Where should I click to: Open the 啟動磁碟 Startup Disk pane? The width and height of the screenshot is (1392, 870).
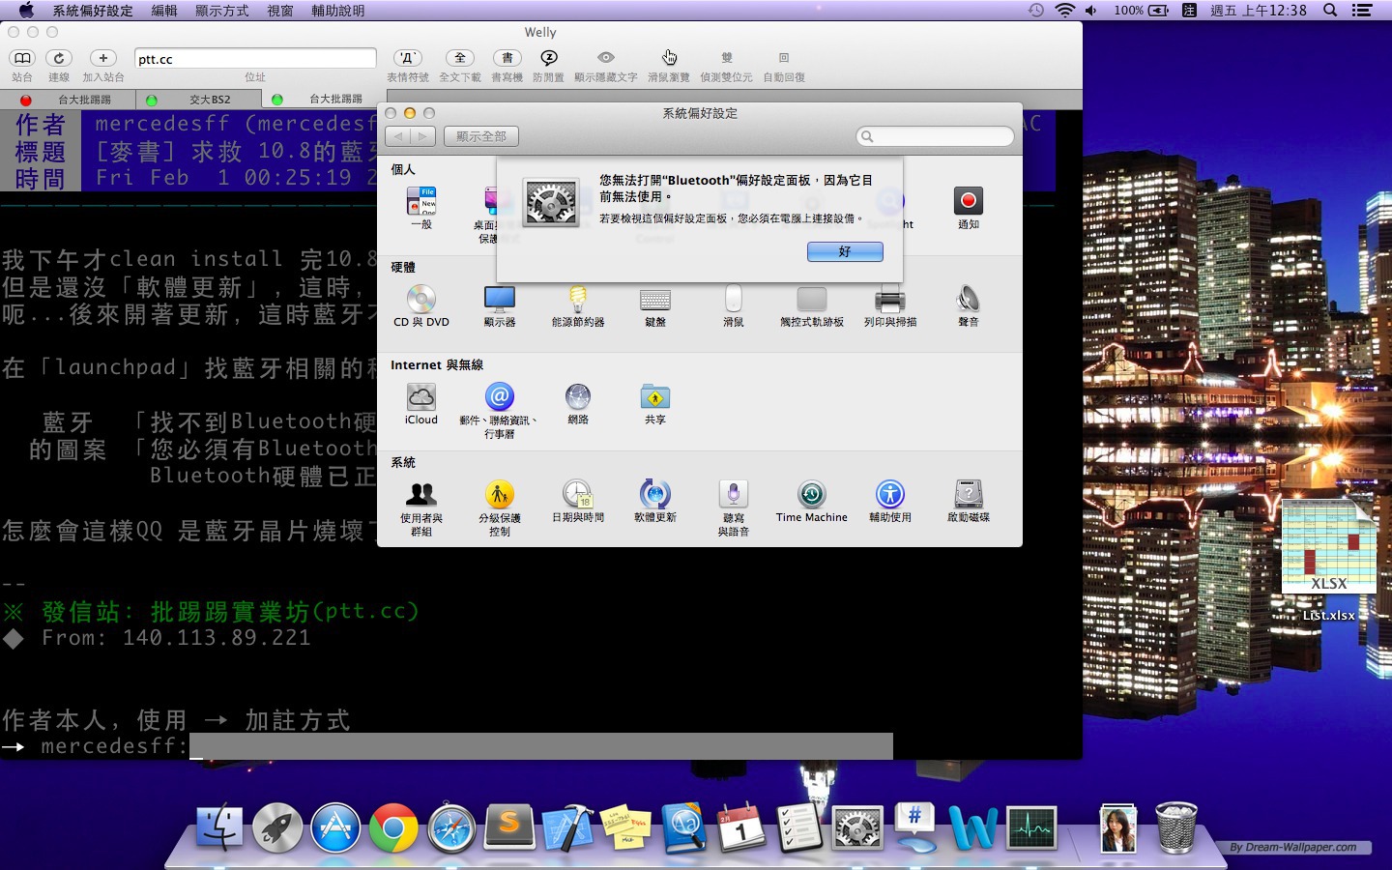point(969,501)
